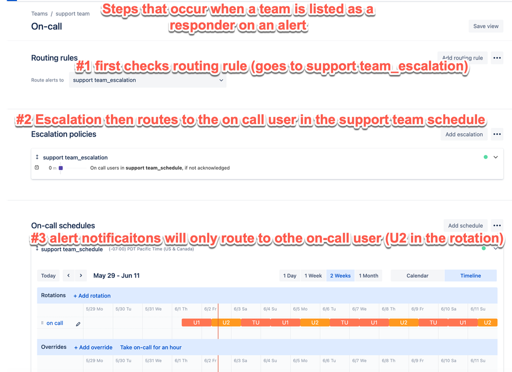Screen dimensions: 512x372
Task: Toggle support team_escalation green status indicator
Action: tap(485, 157)
